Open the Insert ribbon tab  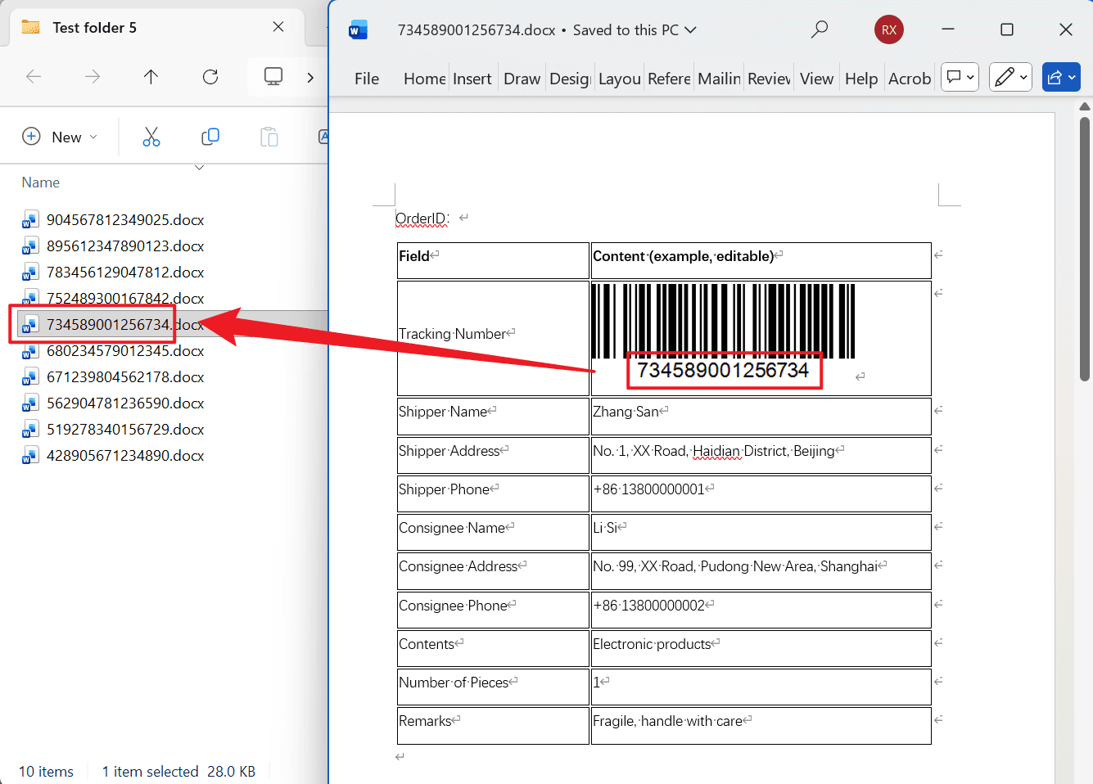pyautogui.click(x=472, y=79)
